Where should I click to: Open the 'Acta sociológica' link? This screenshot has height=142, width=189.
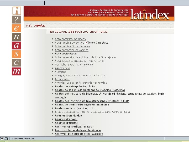[x=66, y=54]
